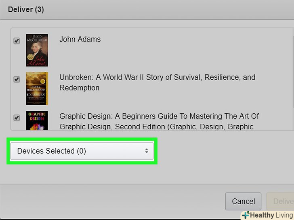The image size is (294, 220).
Task: Click the Unbroken book cover image
Action: point(37,89)
